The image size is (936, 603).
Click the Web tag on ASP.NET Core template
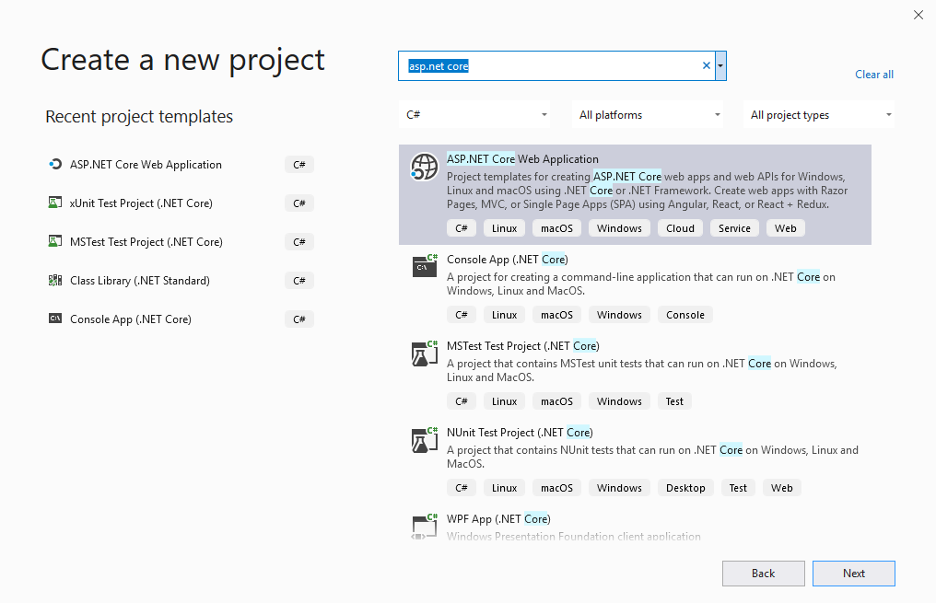(785, 228)
